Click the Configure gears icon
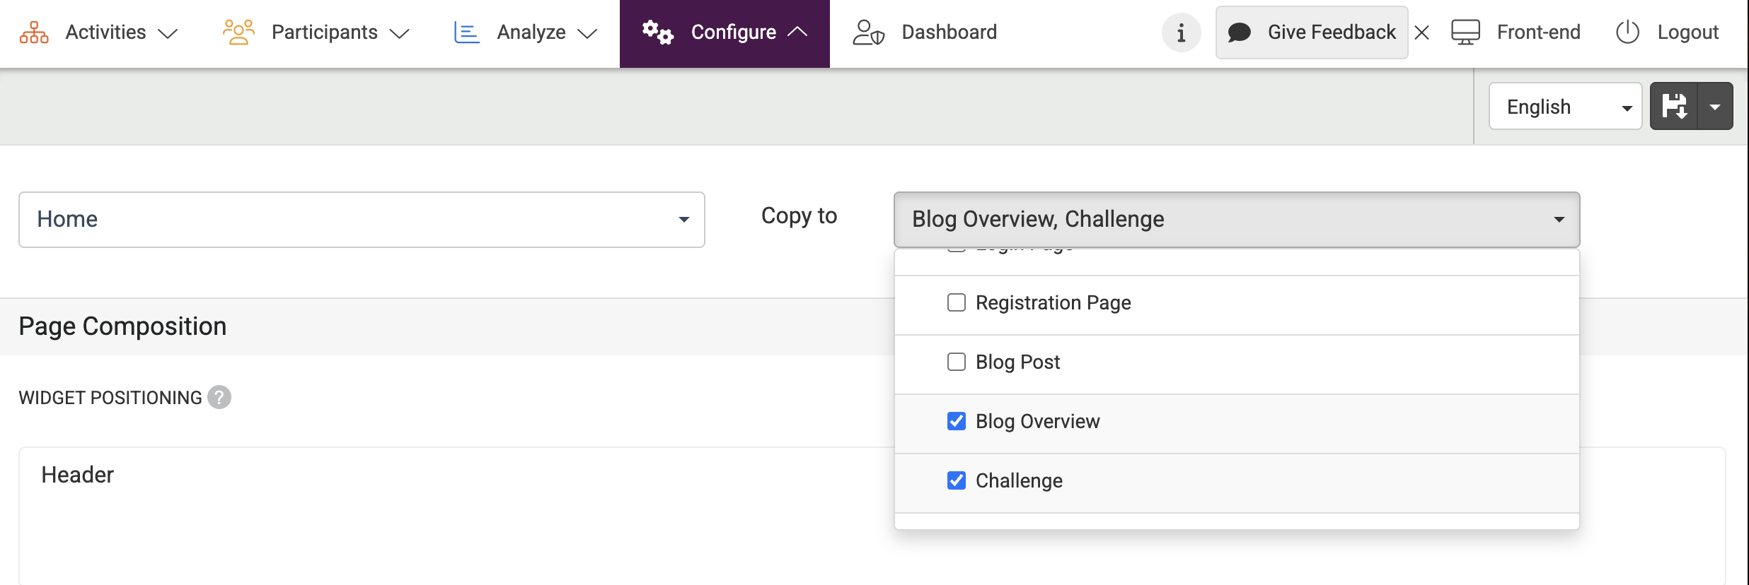 tap(657, 32)
